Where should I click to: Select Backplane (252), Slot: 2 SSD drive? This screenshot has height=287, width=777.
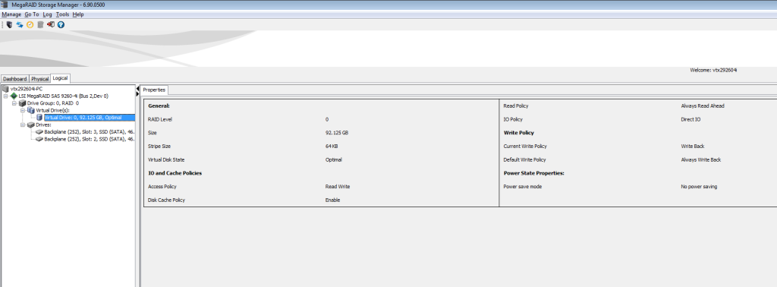(x=90, y=139)
